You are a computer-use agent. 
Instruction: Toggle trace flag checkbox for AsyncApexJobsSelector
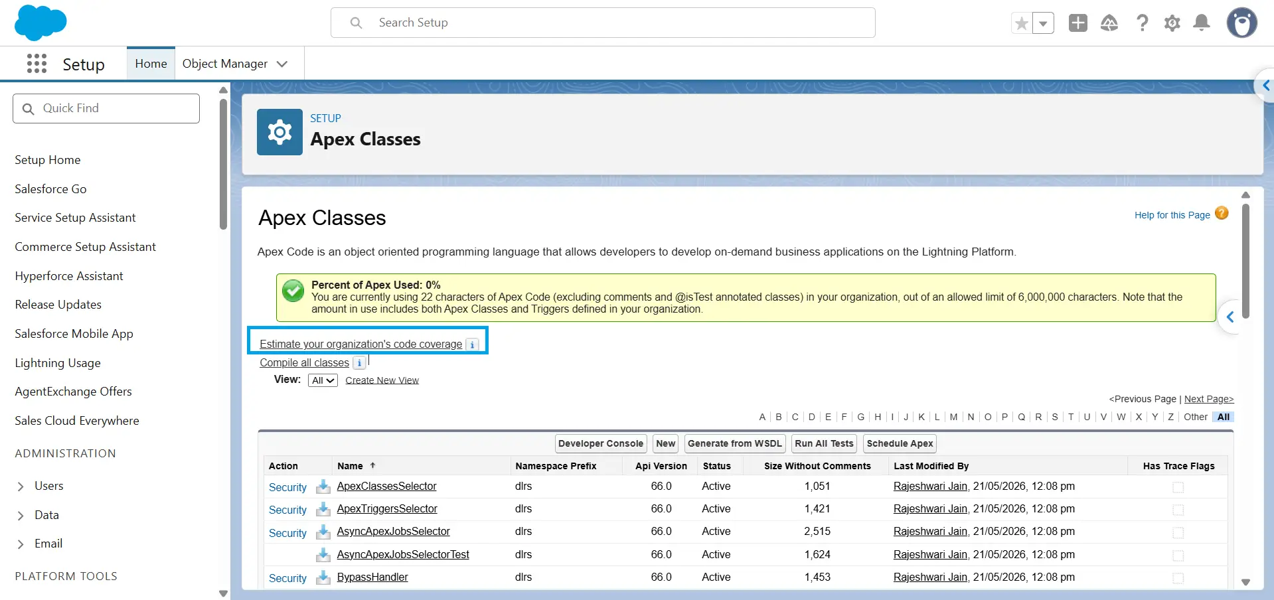[1178, 532]
